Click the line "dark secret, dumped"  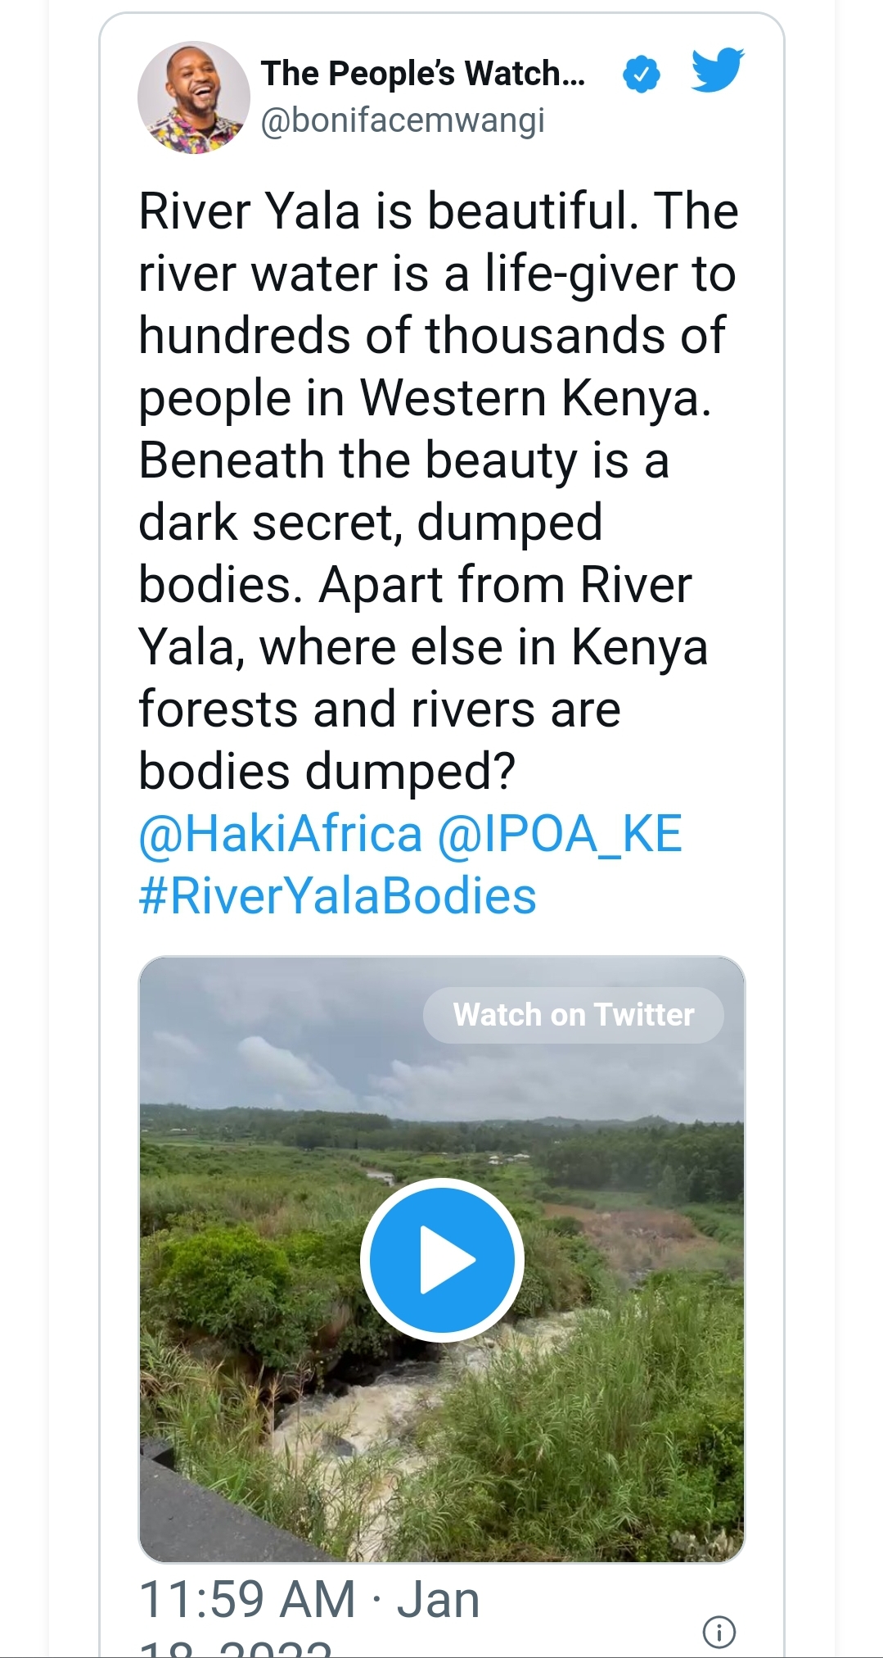370,523
